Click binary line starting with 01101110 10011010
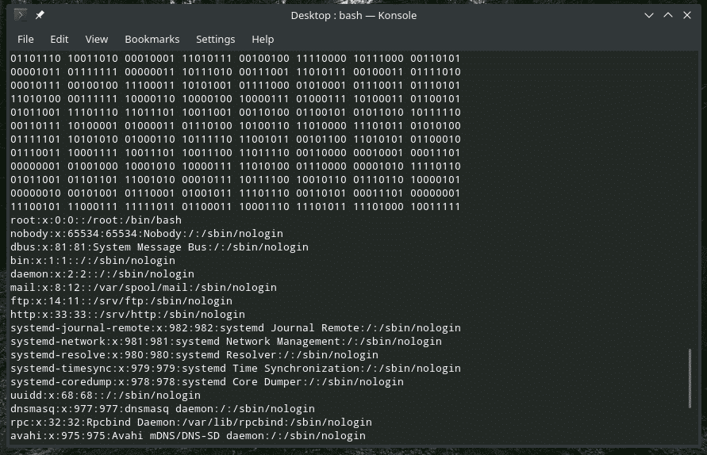 [236, 58]
